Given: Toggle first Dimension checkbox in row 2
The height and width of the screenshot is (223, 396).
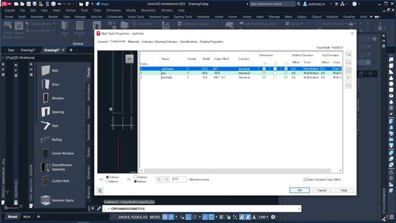Looking at the screenshot, I should click(264, 73).
